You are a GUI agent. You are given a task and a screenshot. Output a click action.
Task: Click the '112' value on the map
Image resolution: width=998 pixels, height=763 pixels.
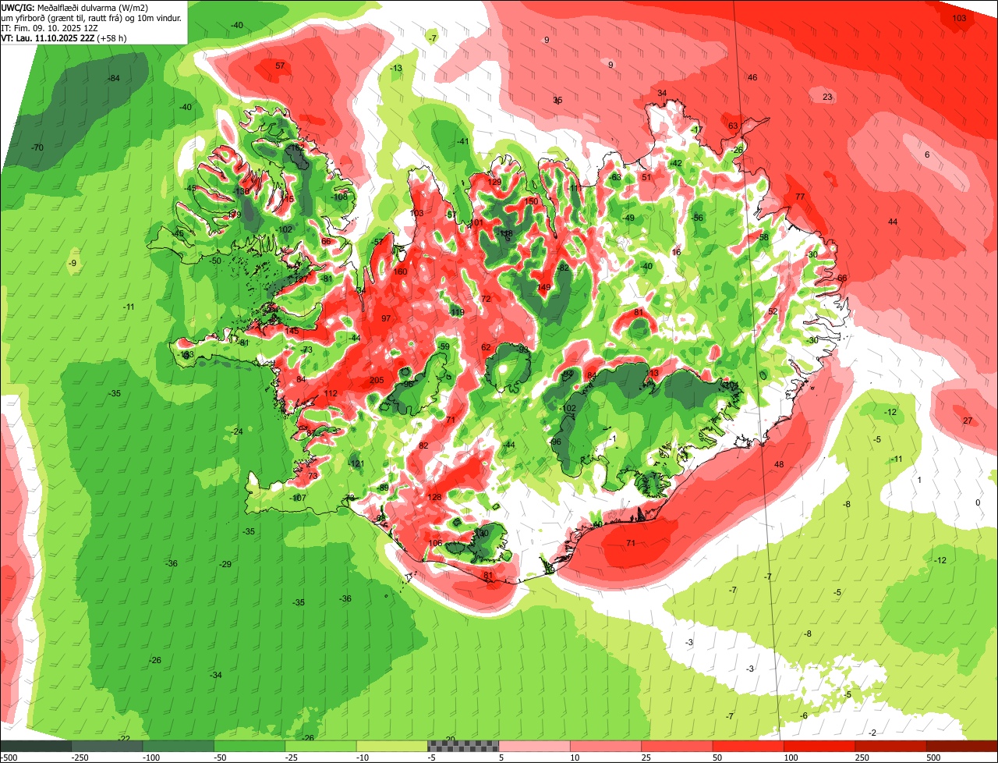(331, 394)
